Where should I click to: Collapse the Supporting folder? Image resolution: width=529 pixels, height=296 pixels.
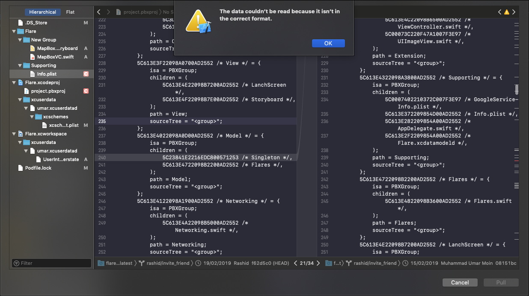(20, 65)
